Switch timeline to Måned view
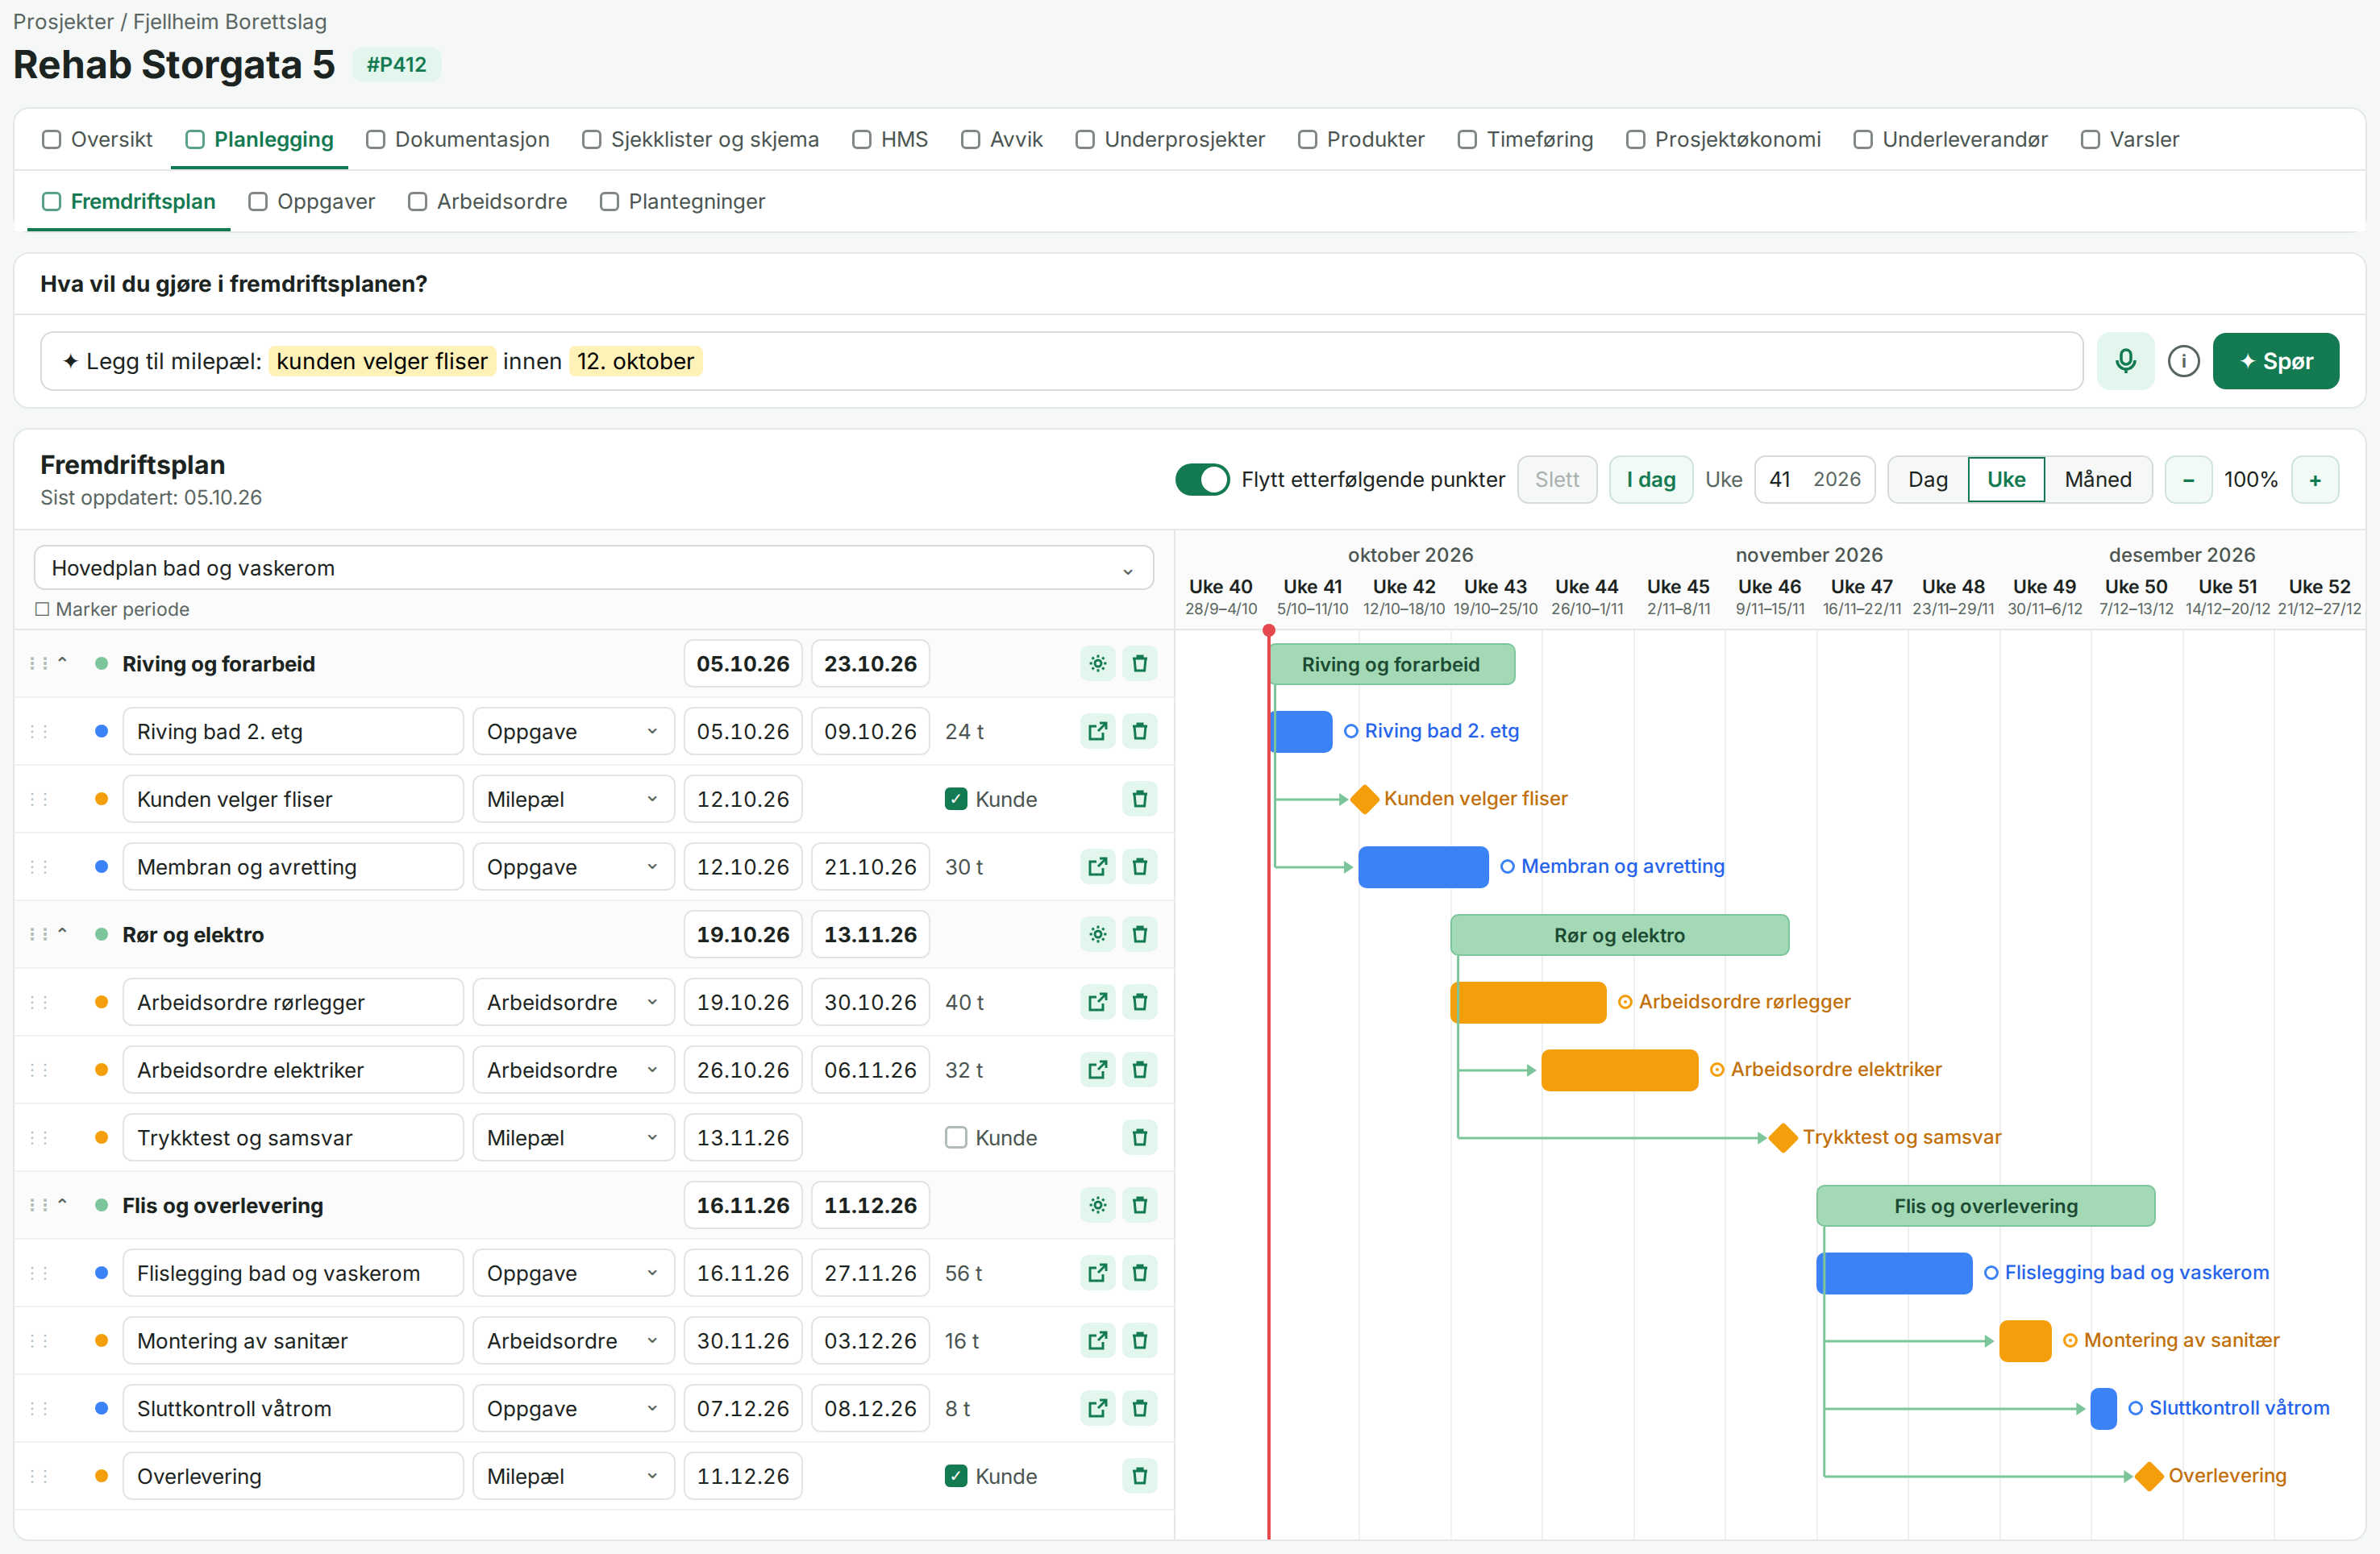Viewport: 2380px width, 1554px height. point(2097,480)
